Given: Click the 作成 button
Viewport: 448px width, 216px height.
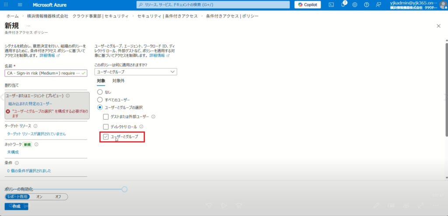Looking at the screenshot, I should (x=16, y=206).
